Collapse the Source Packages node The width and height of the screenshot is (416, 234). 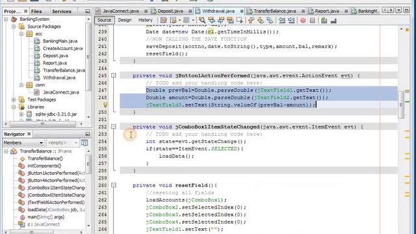14,27
